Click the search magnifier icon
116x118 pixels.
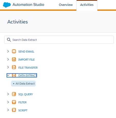pyautogui.click(x=9, y=40)
